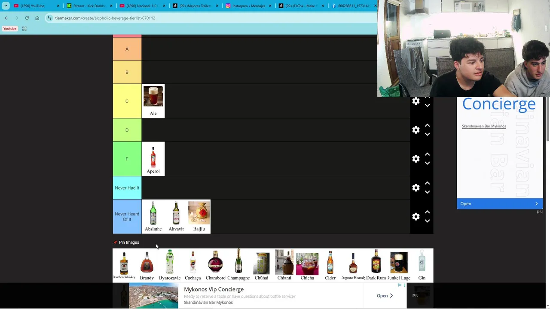Viewport: 550px width, 309px height.
Task: Move Never Heard Of It row up
Action: click(427, 212)
